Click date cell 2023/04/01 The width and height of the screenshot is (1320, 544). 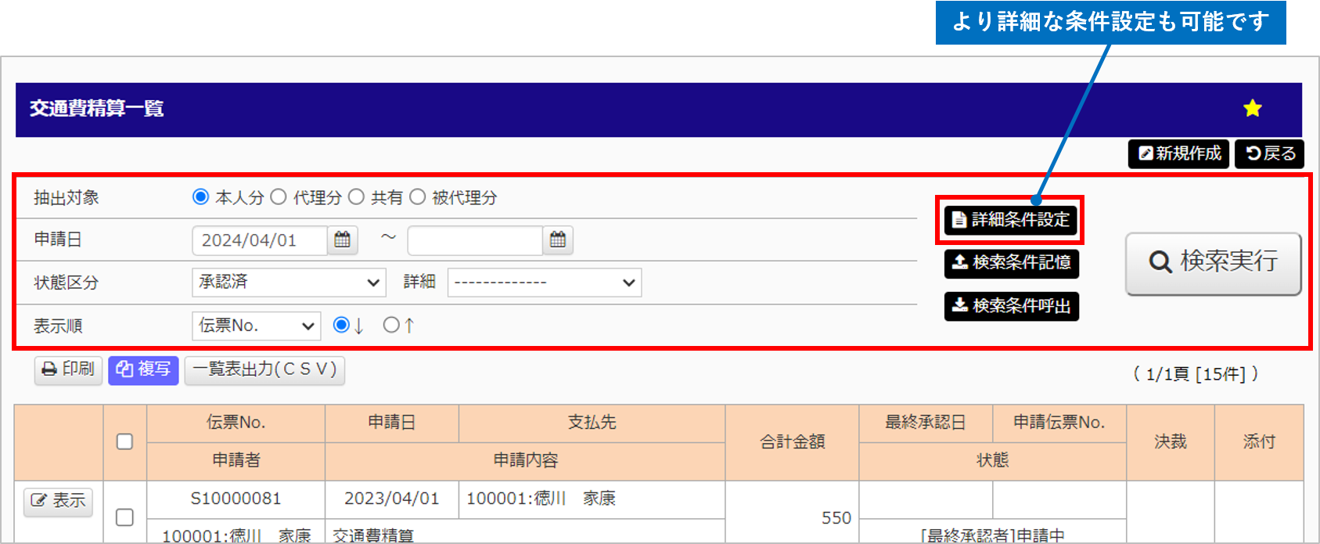[391, 499]
